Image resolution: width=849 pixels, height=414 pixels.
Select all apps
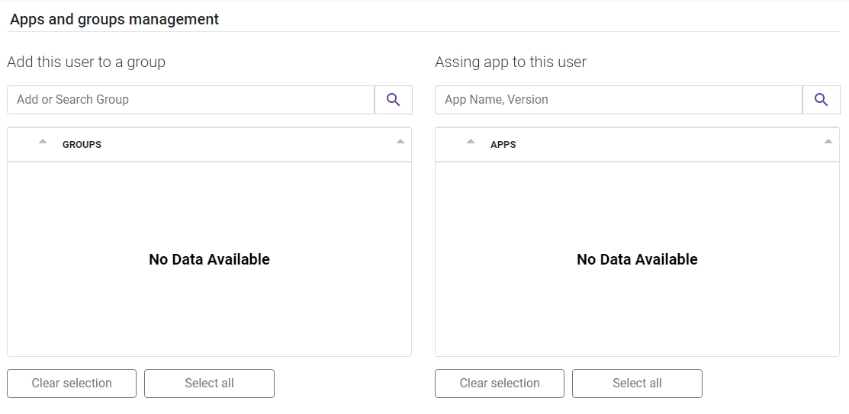637,384
